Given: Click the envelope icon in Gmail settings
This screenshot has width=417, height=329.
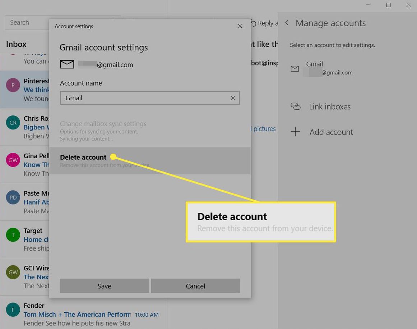Looking at the screenshot, I should (x=67, y=64).
